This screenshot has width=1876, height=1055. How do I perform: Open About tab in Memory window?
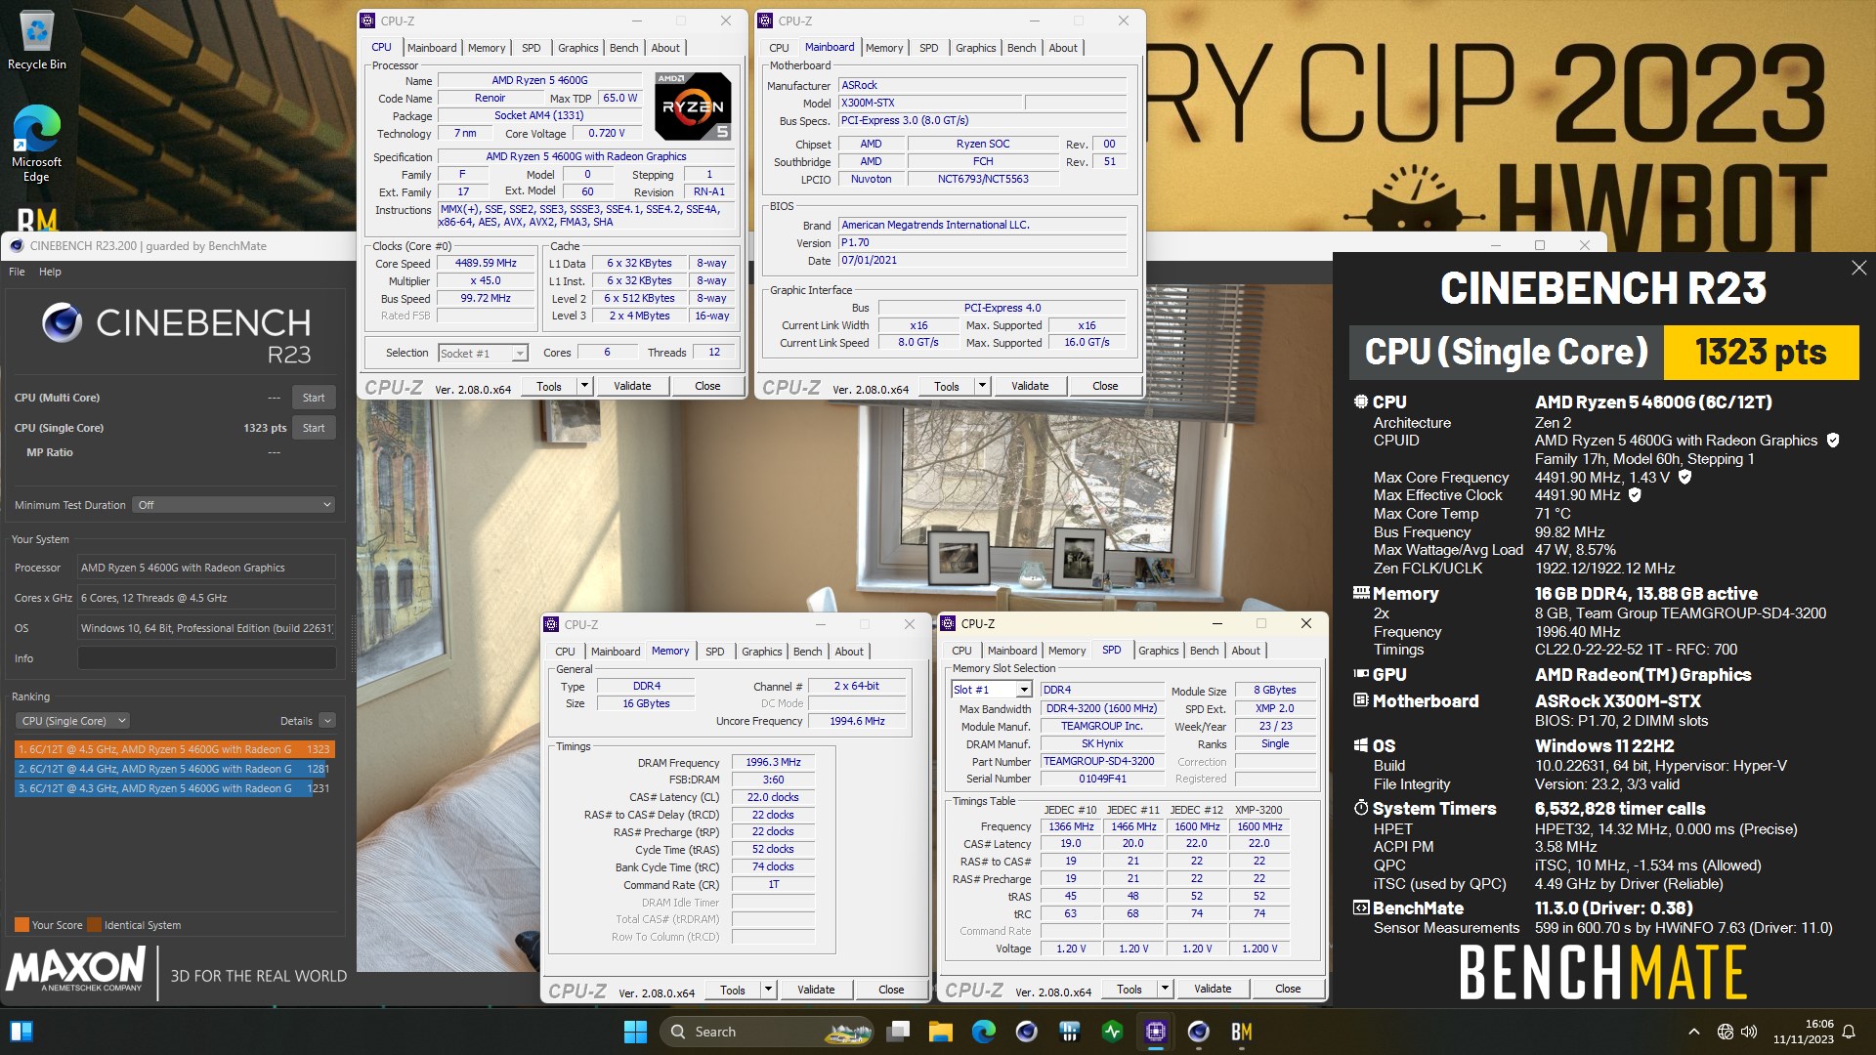click(x=849, y=652)
